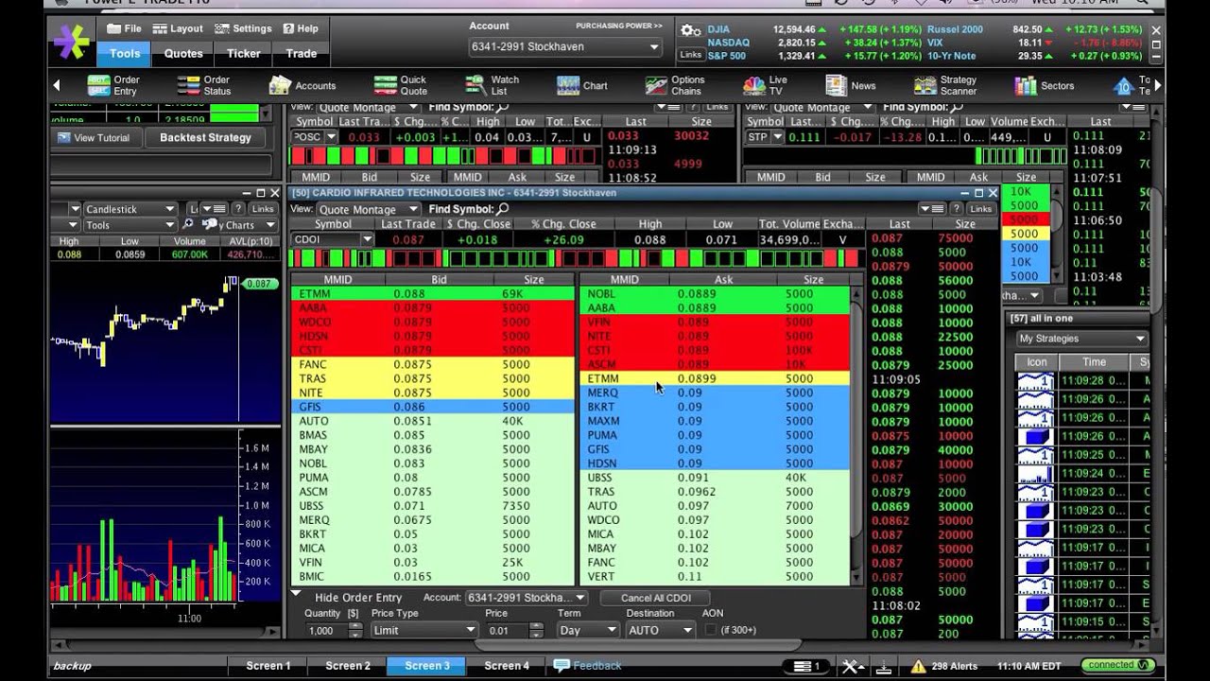Click the Backtest Strategy button
The height and width of the screenshot is (681, 1210).
(x=205, y=138)
